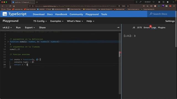Expand the Examples menu
This screenshot has height=99, width=177.
pyautogui.click(x=57, y=21)
